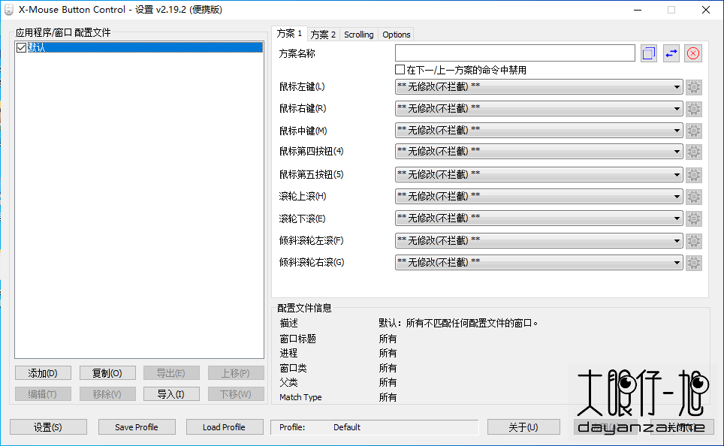Open gear settings for 鼠标第五按钮(5)
The image size is (724, 446).
[x=693, y=175]
